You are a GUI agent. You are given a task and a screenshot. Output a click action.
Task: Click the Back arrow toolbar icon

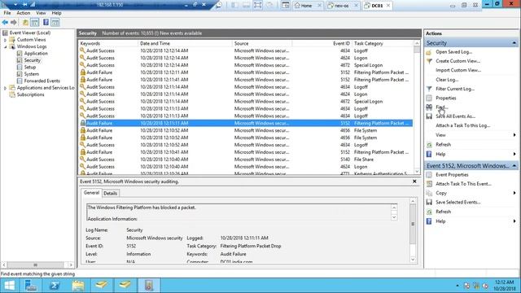pyautogui.click(x=5, y=22)
